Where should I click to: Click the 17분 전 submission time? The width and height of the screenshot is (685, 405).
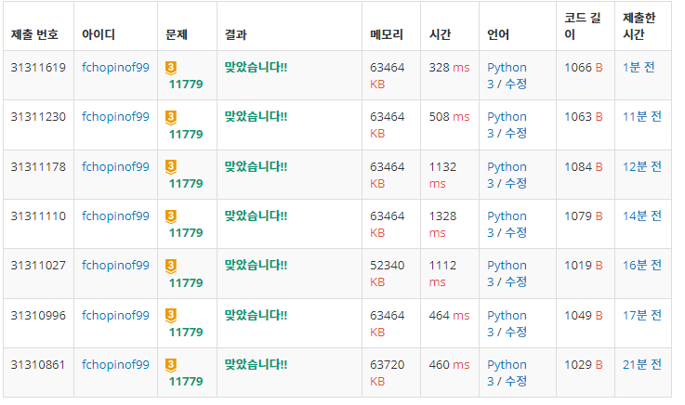click(641, 315)
